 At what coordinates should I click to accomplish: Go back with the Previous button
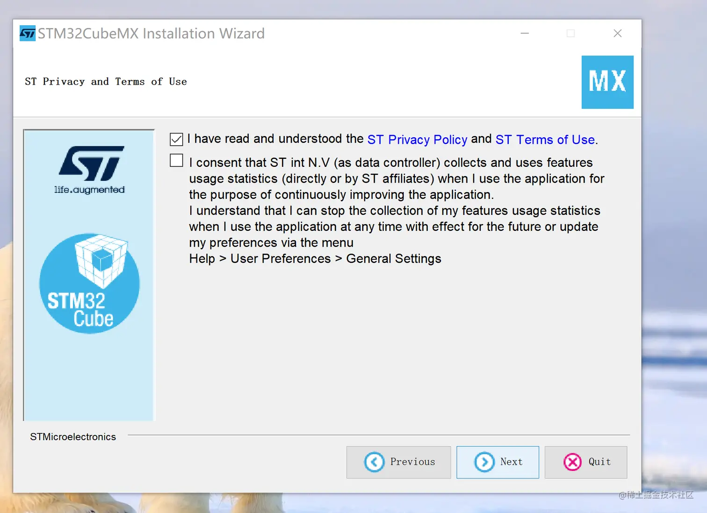[398, 462]
